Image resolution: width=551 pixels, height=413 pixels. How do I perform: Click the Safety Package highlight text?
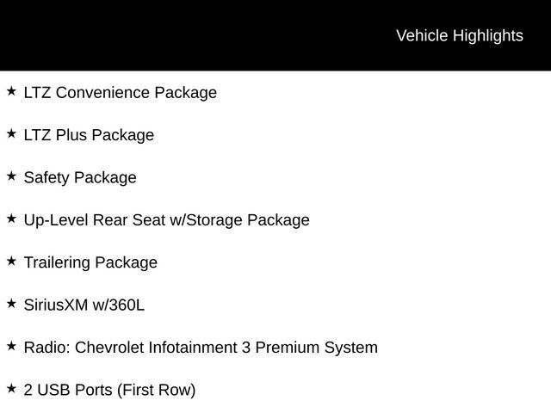click(x=80, y=177)
